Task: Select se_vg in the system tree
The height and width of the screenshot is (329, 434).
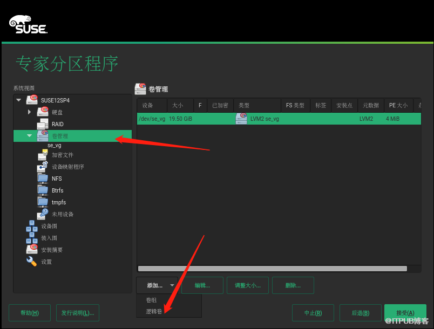Action: [54, 145]
